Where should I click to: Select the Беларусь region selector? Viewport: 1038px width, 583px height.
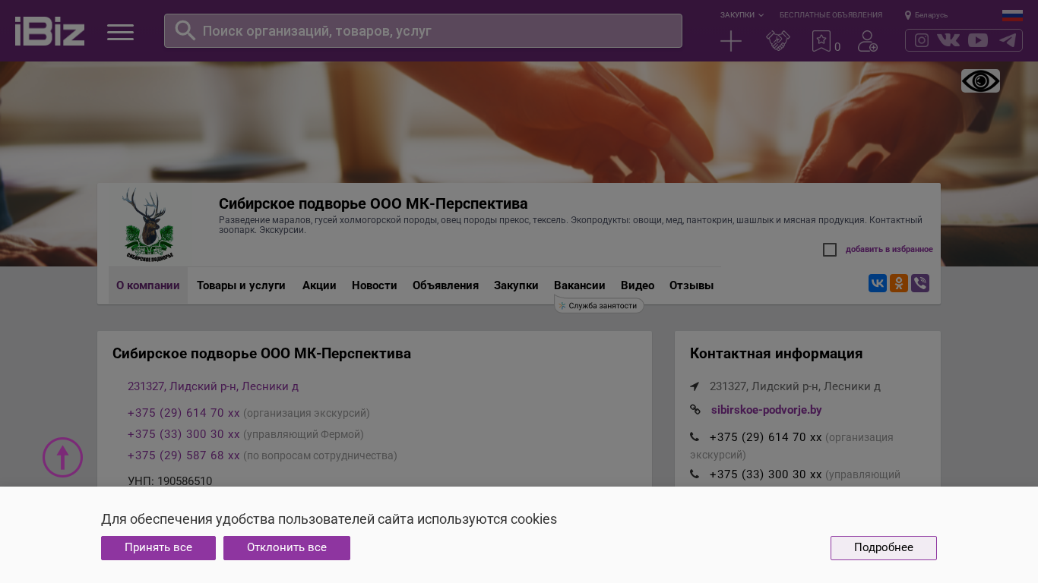[931, 15]
